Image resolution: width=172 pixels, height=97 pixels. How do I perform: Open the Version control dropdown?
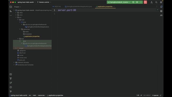[x=44, y=2]
